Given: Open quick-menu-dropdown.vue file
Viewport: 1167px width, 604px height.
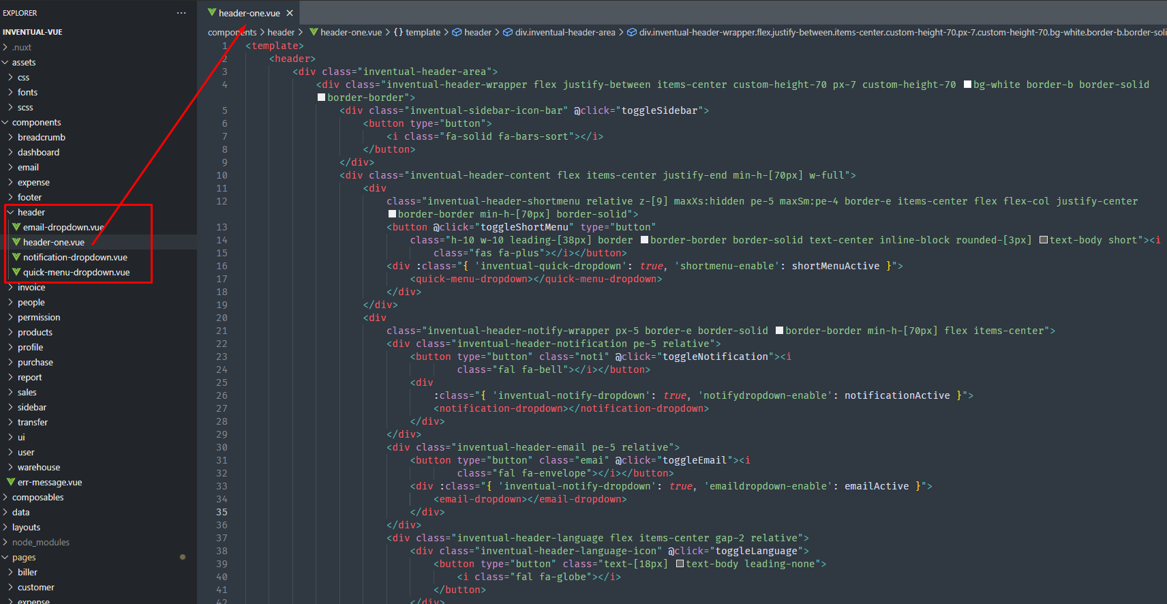Looking at the screenshot, I should coord(76,272).
